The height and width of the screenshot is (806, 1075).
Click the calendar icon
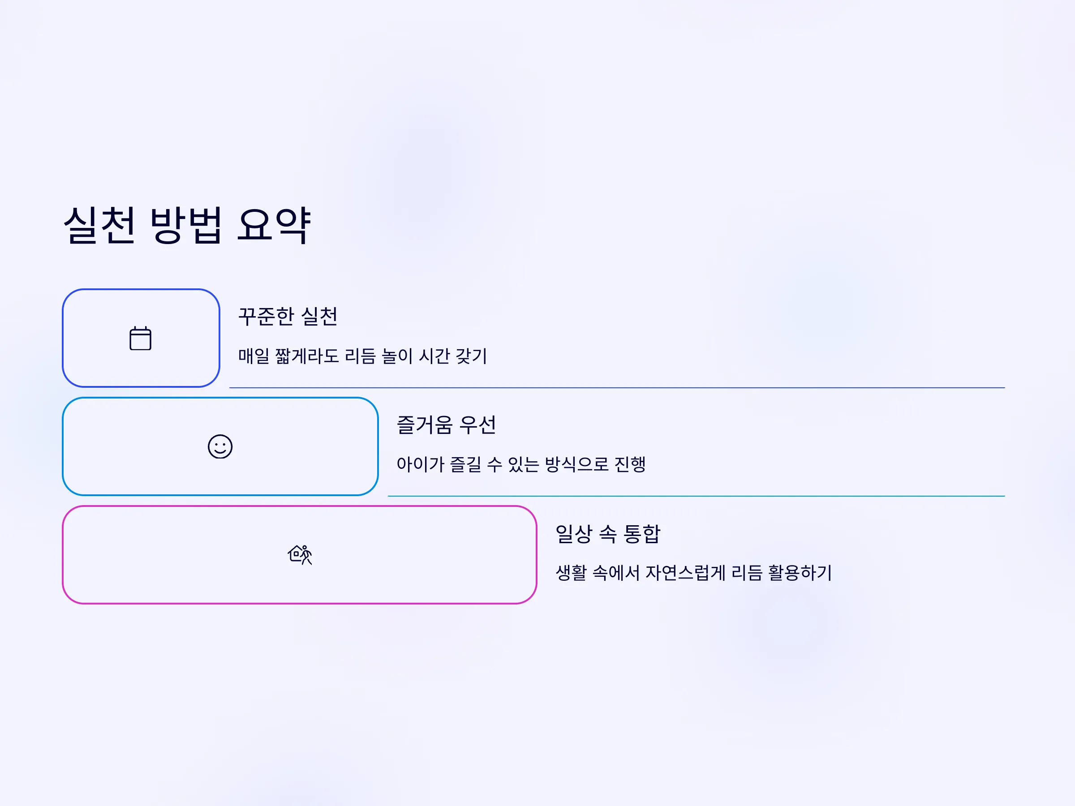pyautogui.click(x=141, y=338)
